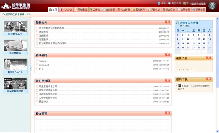The image size is (219, 133).
Task: Close the 待办合同 panel
Action: click(x=167, y=55)
